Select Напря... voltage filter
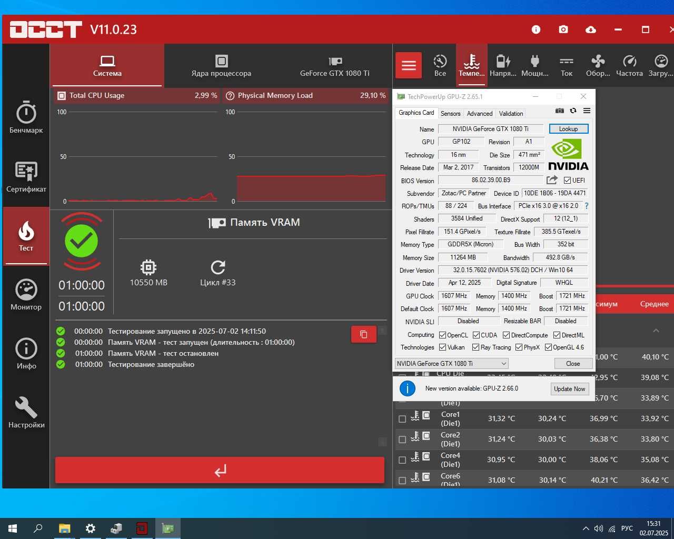 (503, 65)
